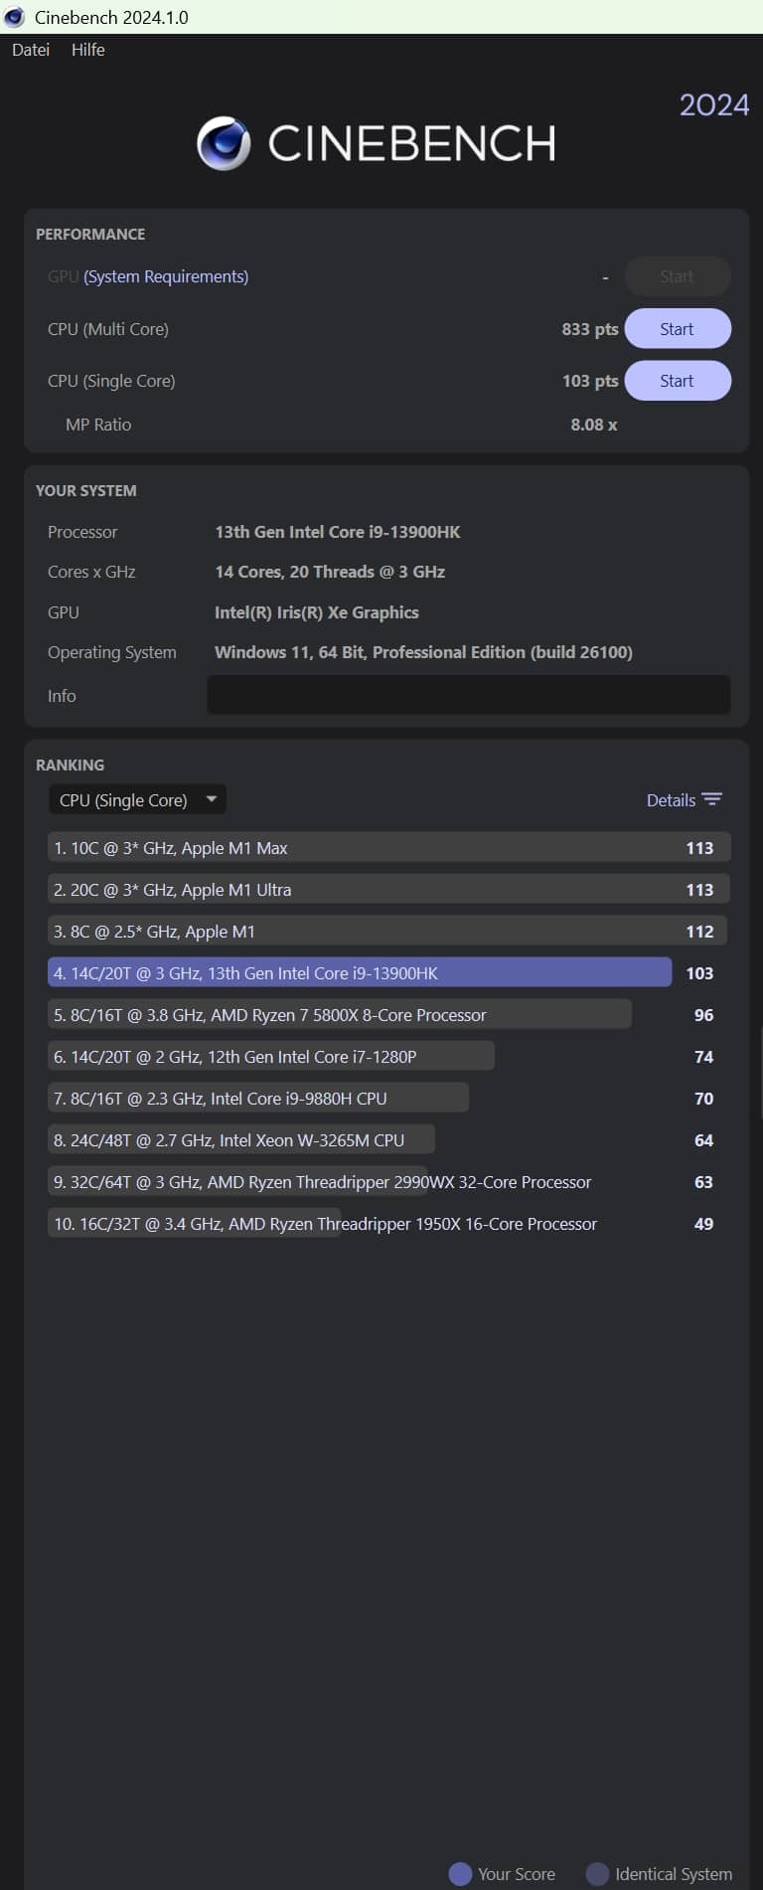Screen dimensions: 763x1890
Task: Select the Intel Xeon W-3265M ranking entry
Action: point(240,1140)
